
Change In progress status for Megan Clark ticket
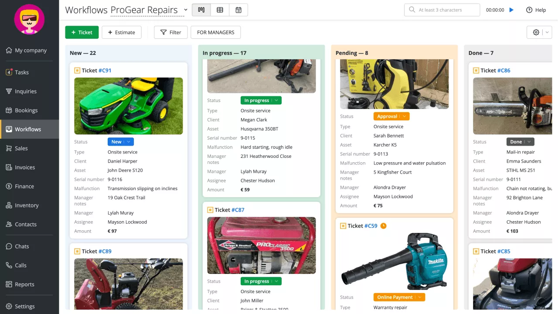(261, 100)
